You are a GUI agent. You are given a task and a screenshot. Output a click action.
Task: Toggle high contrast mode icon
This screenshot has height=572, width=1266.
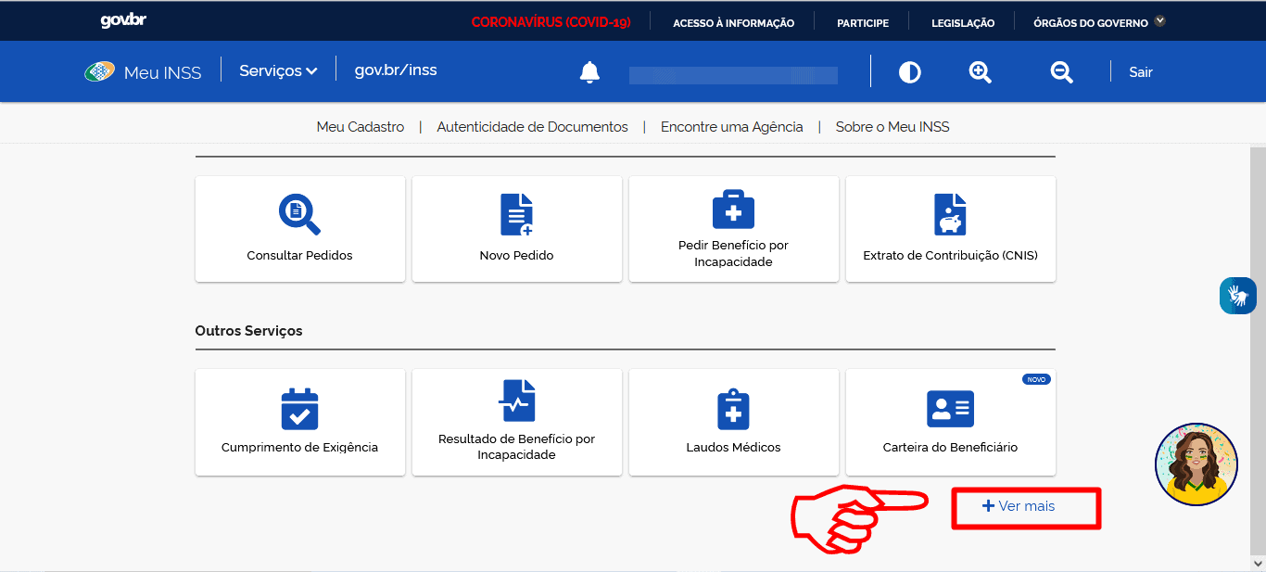click(910, 72)
